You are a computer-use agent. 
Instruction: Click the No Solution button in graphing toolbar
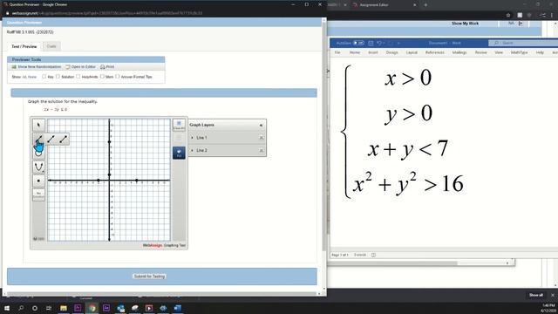tap(38, 195)
